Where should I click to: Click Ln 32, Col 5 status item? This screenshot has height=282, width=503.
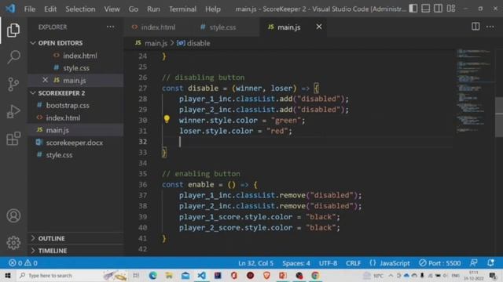(255, 263)
